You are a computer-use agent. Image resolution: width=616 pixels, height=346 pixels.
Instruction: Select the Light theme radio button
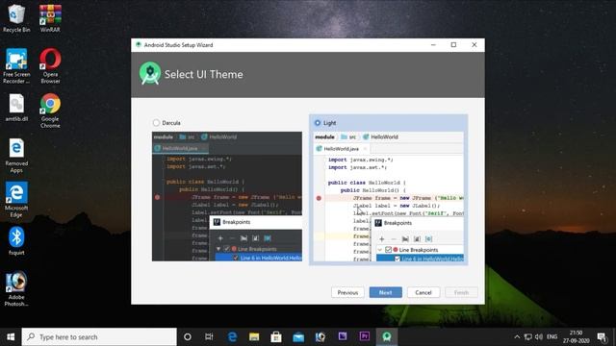[318, 123]
